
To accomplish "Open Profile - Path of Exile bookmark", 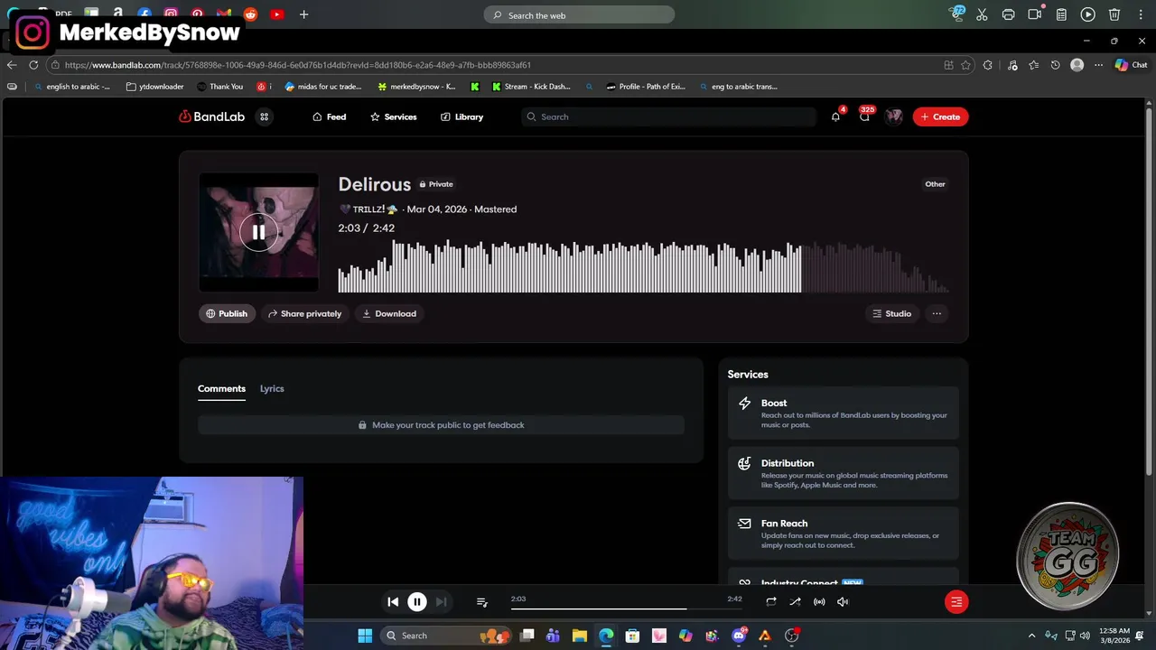I will pyautogui.click(x=646, y=87).
